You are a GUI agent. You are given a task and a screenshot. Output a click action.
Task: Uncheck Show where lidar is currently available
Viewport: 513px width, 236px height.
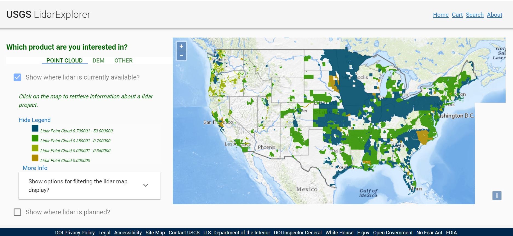[x=17, y=77]
